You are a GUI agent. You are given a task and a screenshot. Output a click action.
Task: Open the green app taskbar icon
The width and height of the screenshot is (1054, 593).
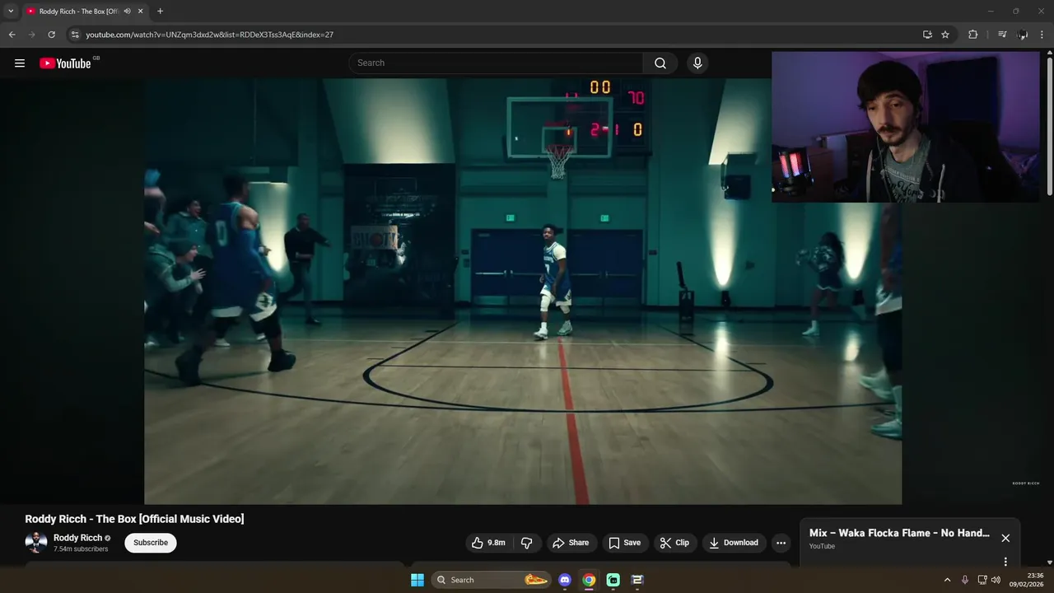point(613,580)
